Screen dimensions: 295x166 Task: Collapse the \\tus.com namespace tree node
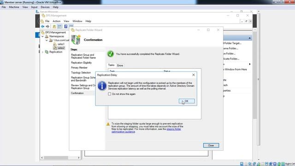tap(47, 40)
